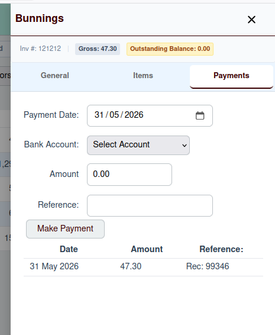The width and height of the screenshot is (275, 335).
Task: Click the Amount column header in the payments table
Action: click(147, 249)
